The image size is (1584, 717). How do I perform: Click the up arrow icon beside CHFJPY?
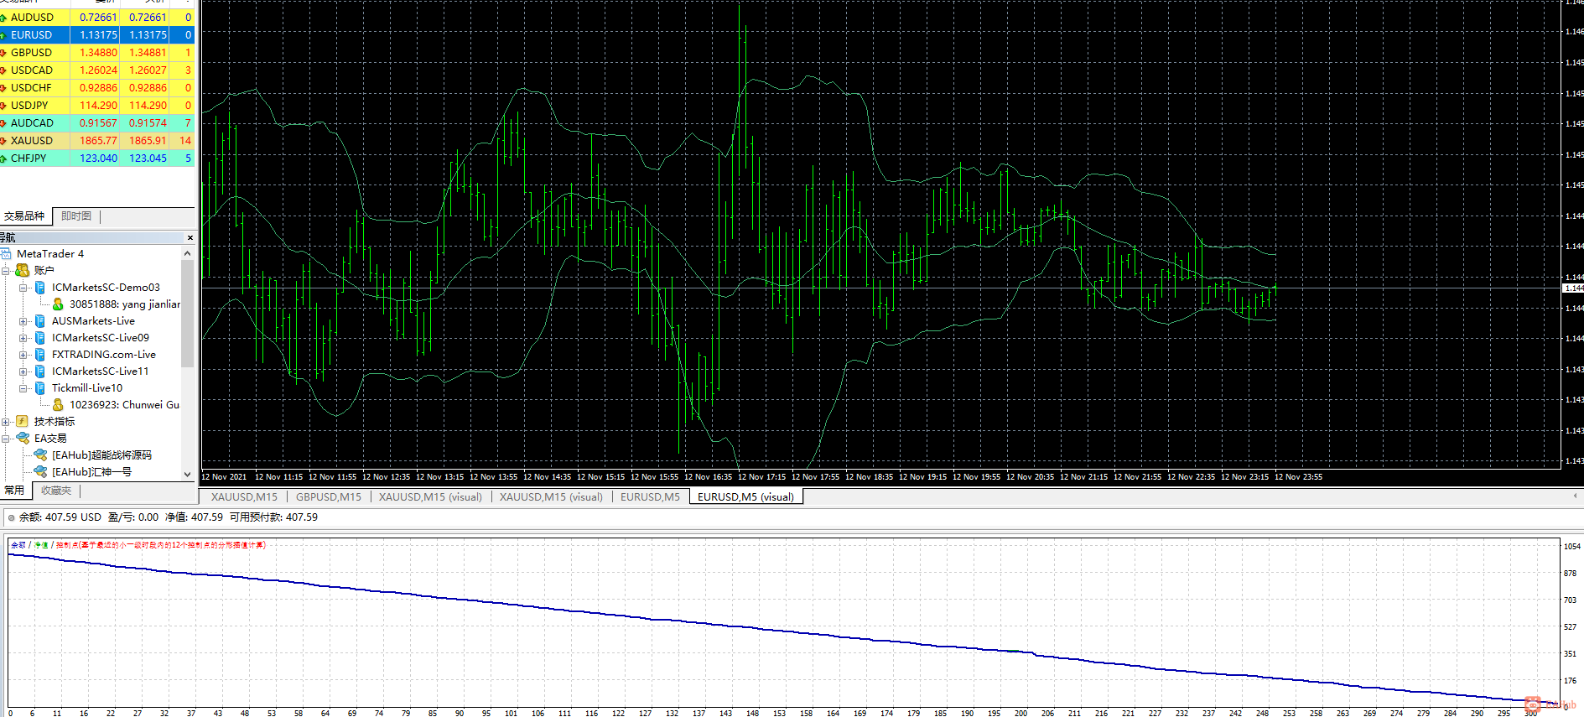tap(3, 158)
